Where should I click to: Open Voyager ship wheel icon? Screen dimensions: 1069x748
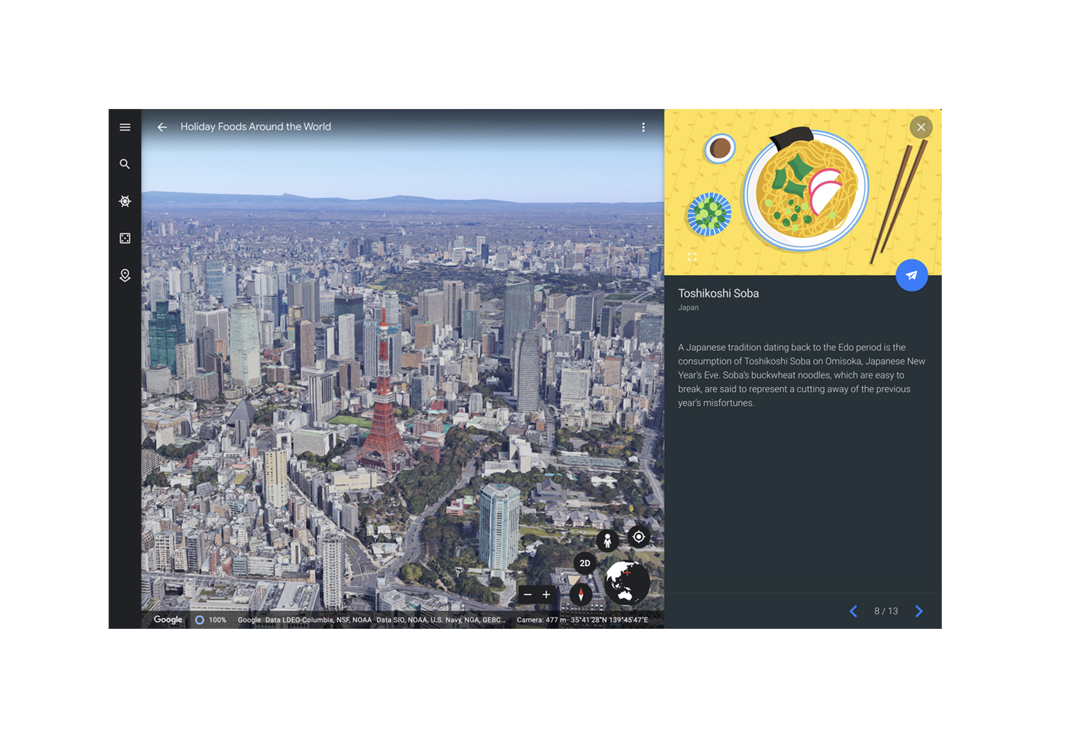125,201
